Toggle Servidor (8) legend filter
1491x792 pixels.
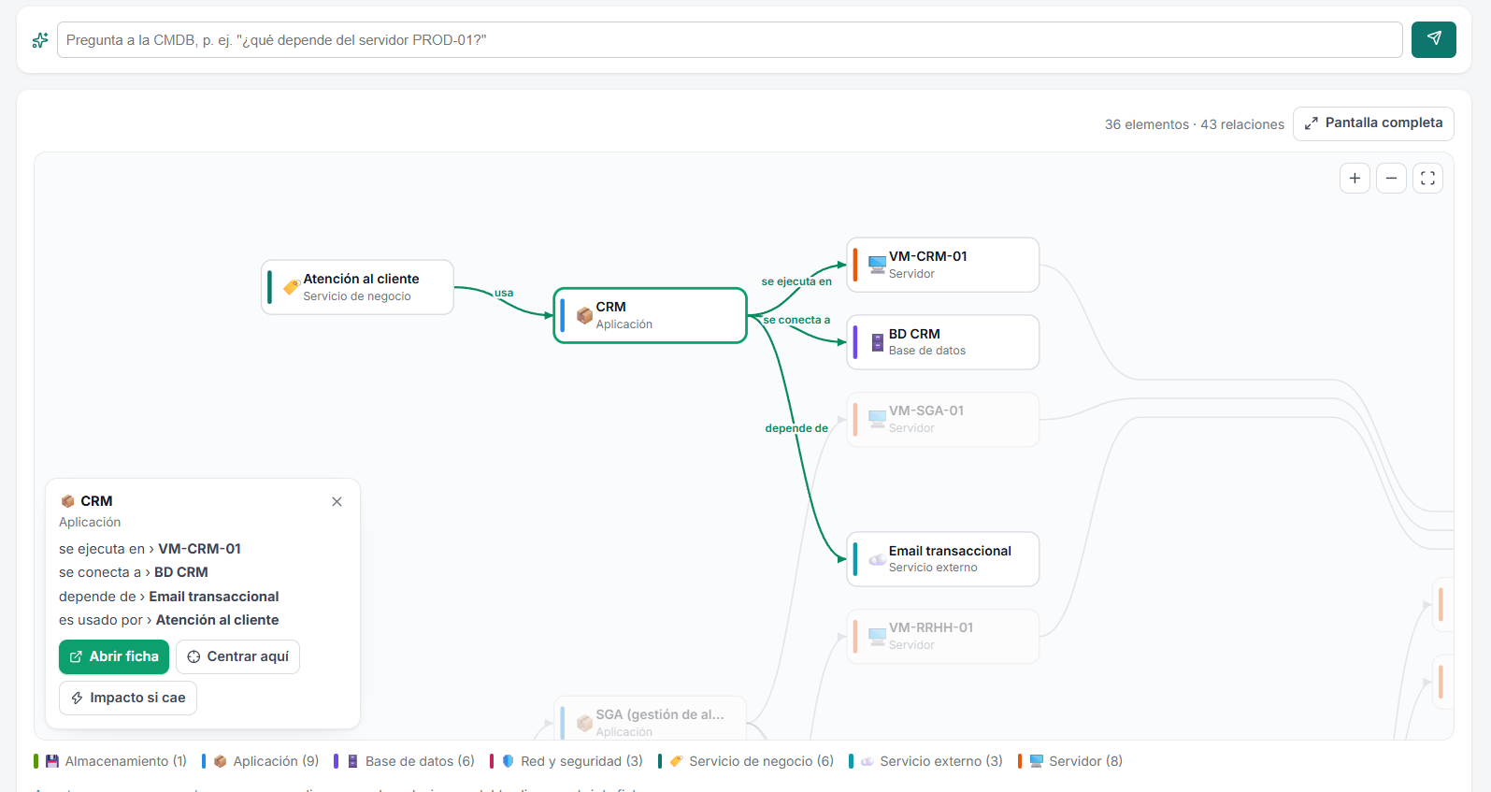coord(1070,761)
